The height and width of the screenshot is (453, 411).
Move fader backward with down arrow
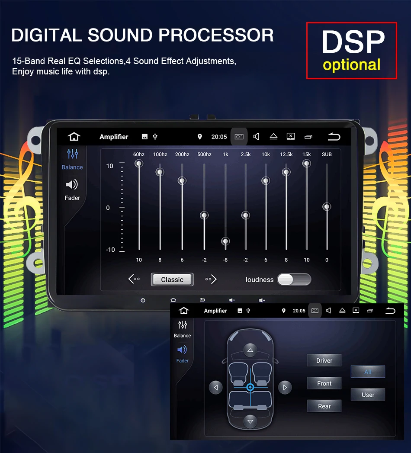[x=250, y=421]
